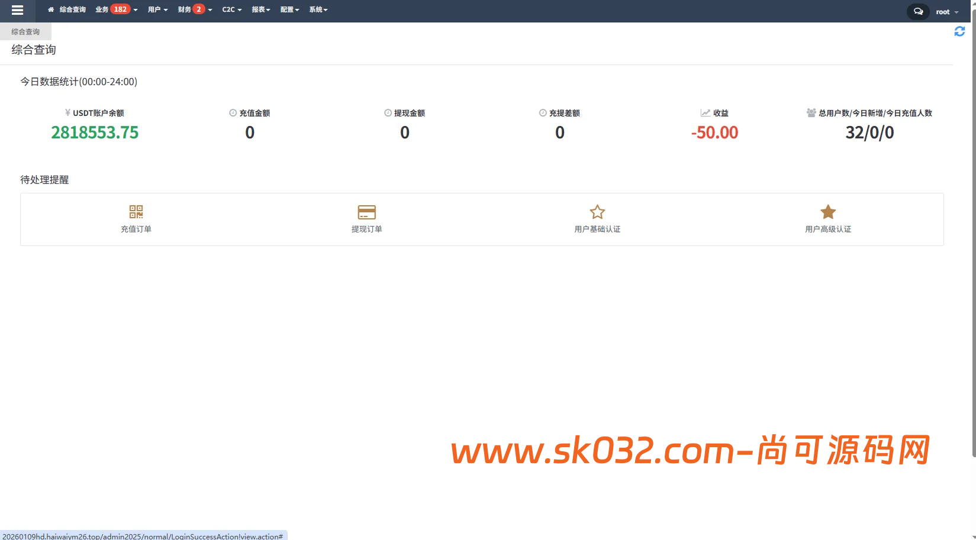Click the sidebar hamburger menu icon
This screenshot has width=976, height=540.
[x=17, y=10]
